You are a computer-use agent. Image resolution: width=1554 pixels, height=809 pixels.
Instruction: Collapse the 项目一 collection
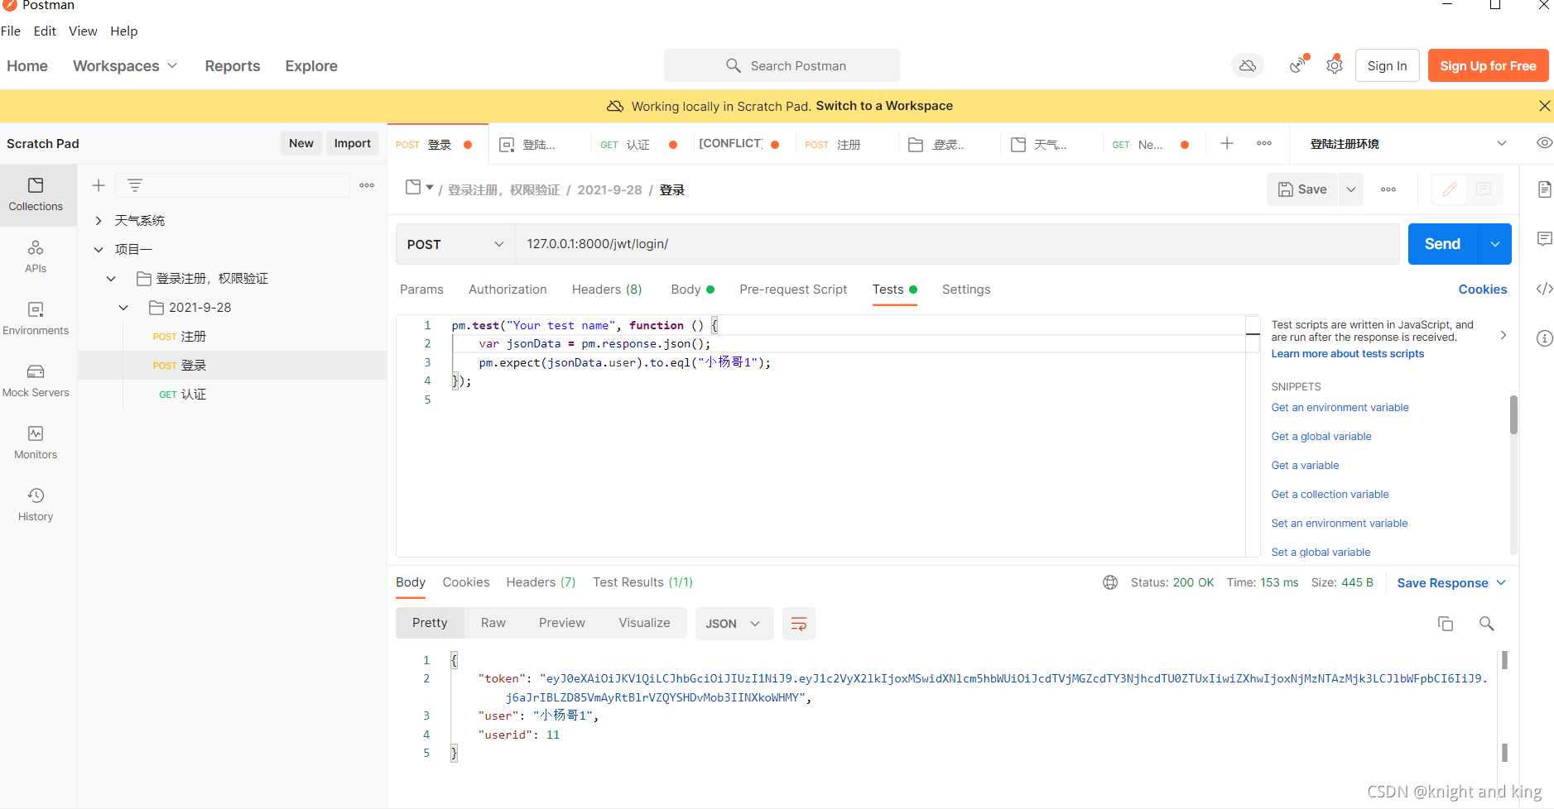click(x=99, y=249)
